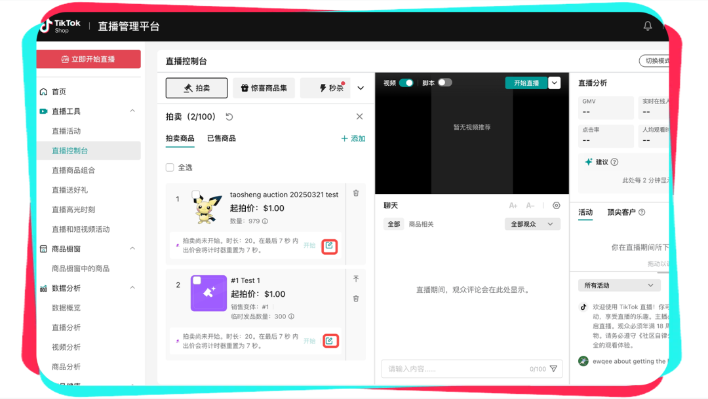708x399 pixels.
Task: Collapse the 直播工具 sidebar section
Action: (132, 111)
